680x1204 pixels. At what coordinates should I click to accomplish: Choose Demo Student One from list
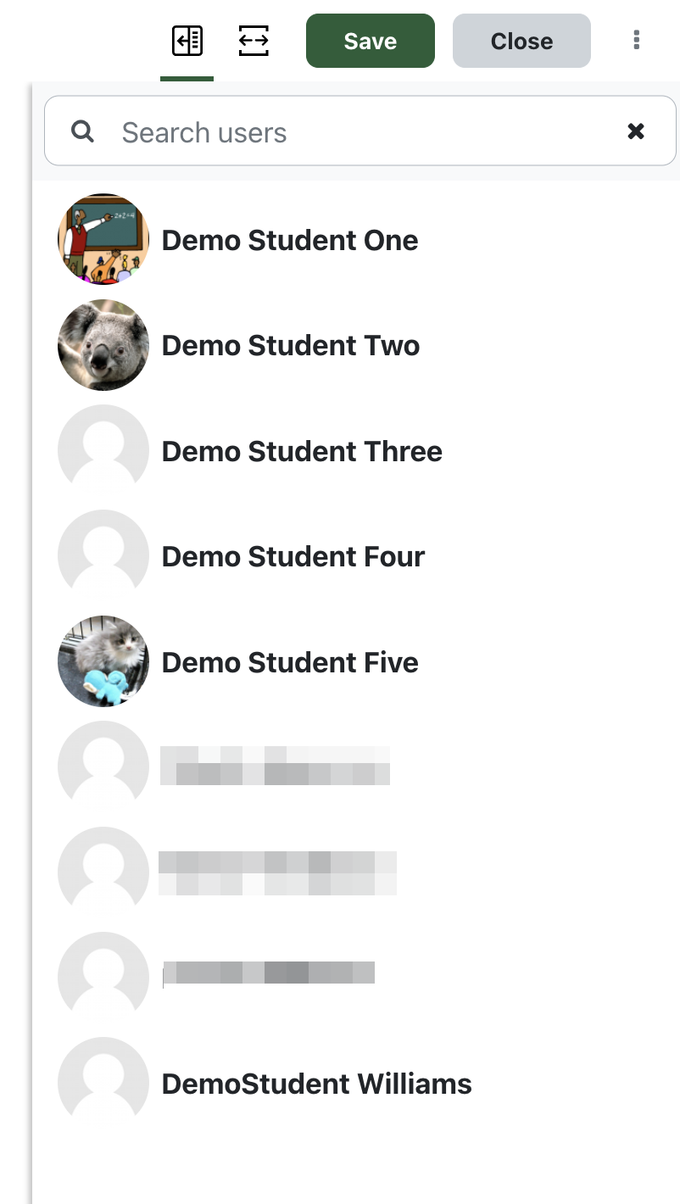[x=290, y=241]
